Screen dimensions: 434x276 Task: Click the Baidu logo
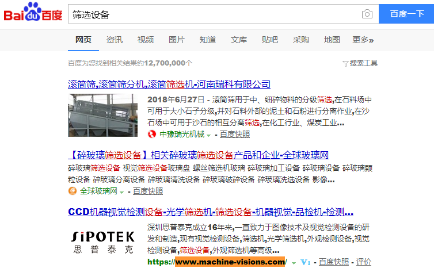[x=33, y=12]
